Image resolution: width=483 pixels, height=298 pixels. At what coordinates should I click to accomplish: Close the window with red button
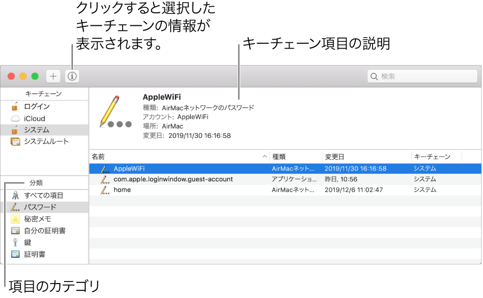point(11,76)
